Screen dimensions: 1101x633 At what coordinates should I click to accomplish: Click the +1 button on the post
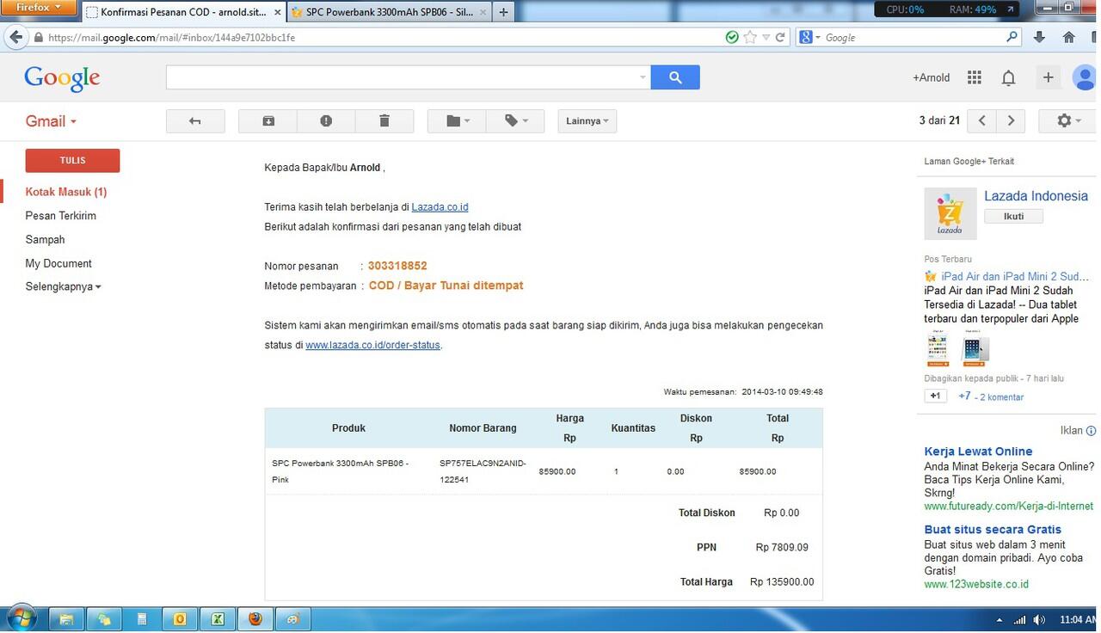pyautogui.click(x=936, y=396)
